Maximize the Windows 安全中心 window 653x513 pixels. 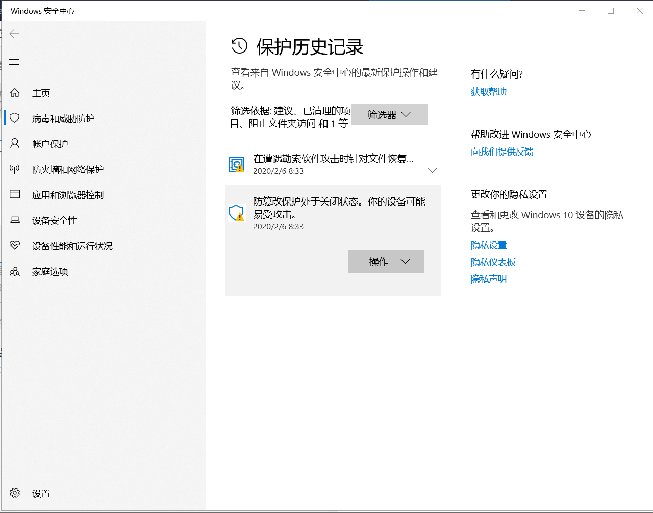pos(611,11)
